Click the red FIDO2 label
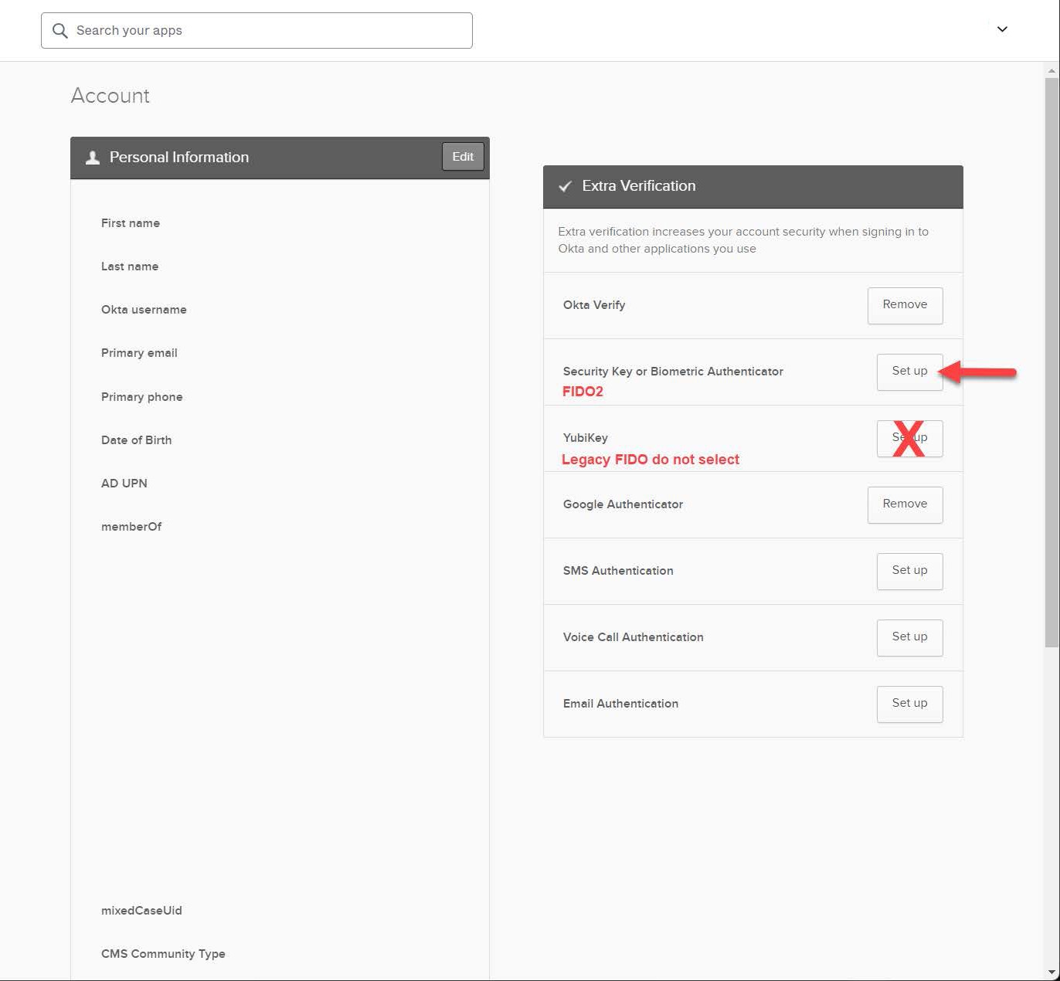The image size is (1060, 981). pyautogui.click(x=583, y=392)
